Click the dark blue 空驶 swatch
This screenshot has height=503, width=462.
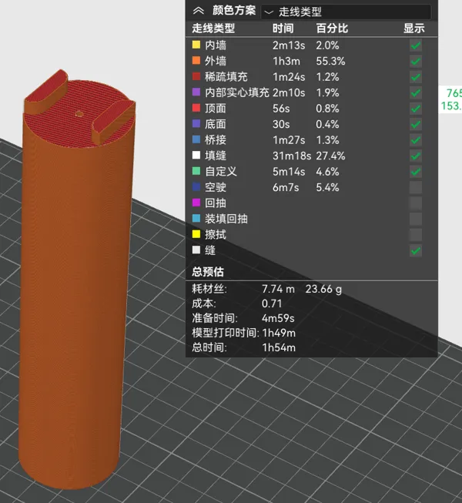[x=196, y=186]
